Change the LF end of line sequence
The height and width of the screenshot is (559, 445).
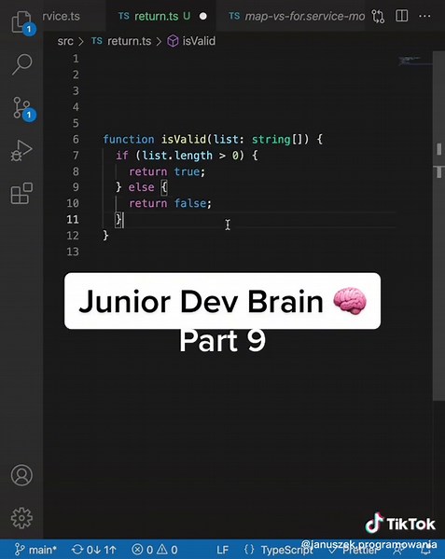[222, 550]
